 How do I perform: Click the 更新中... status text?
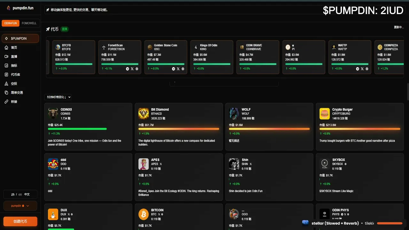(399, 27)
